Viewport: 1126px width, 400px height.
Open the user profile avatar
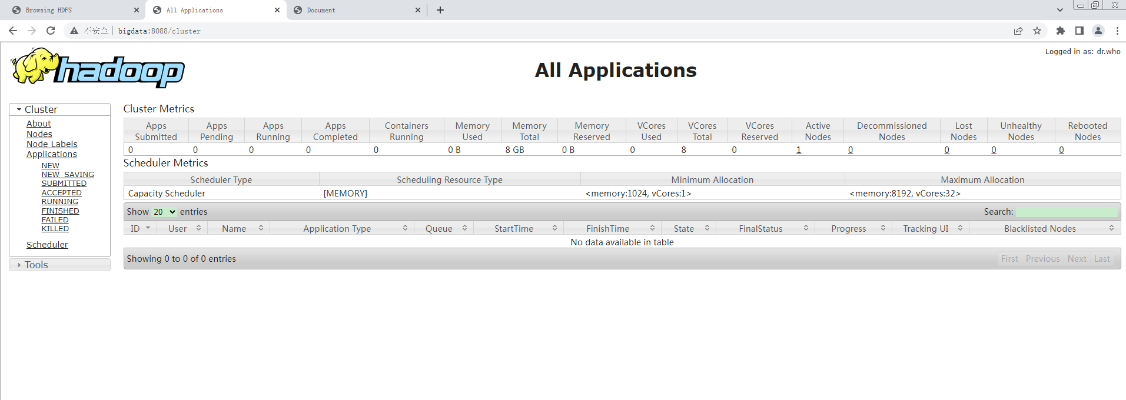point(1098,31)
